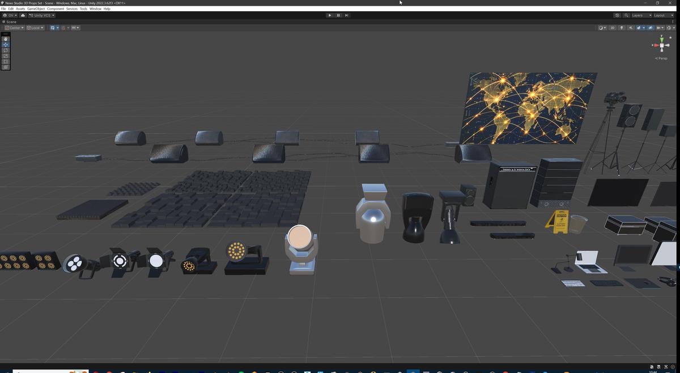Open the Assets menu
The image size is (680, 373).
(x=20, y=9)
